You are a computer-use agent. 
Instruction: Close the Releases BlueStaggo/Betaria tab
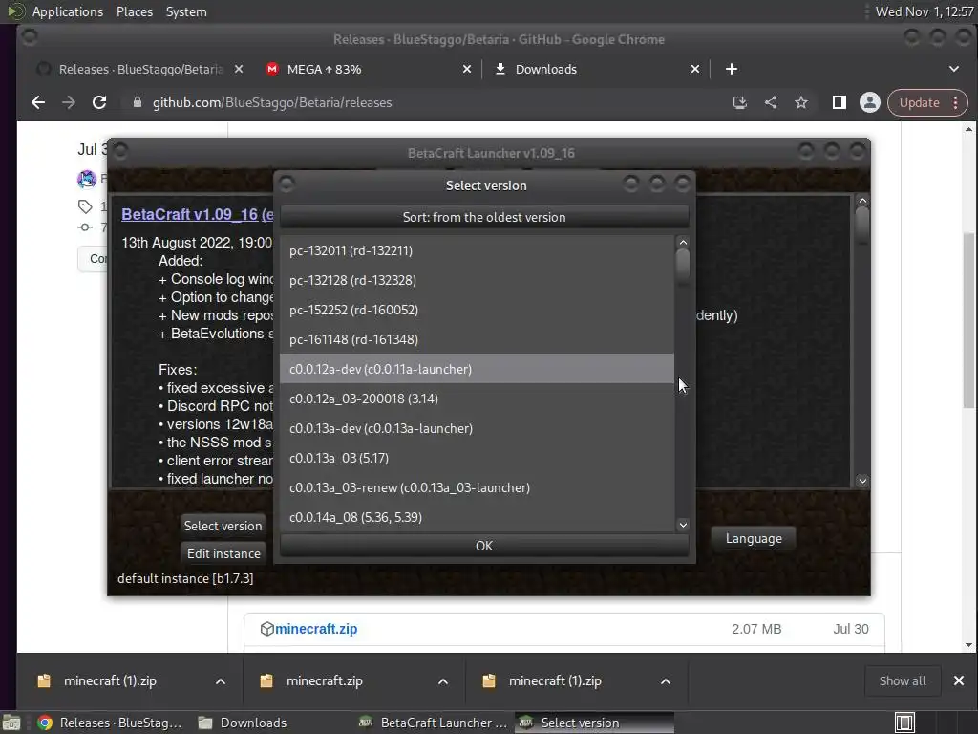[238, 69]
